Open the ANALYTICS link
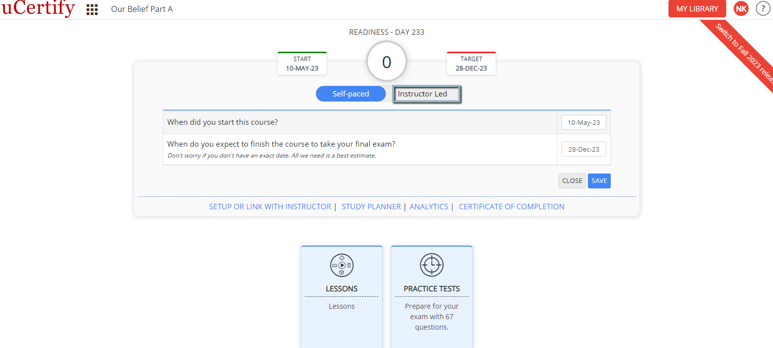 [429, 207]
